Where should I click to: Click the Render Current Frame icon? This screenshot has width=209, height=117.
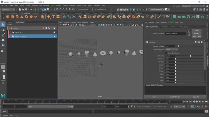tap(121, 9)
